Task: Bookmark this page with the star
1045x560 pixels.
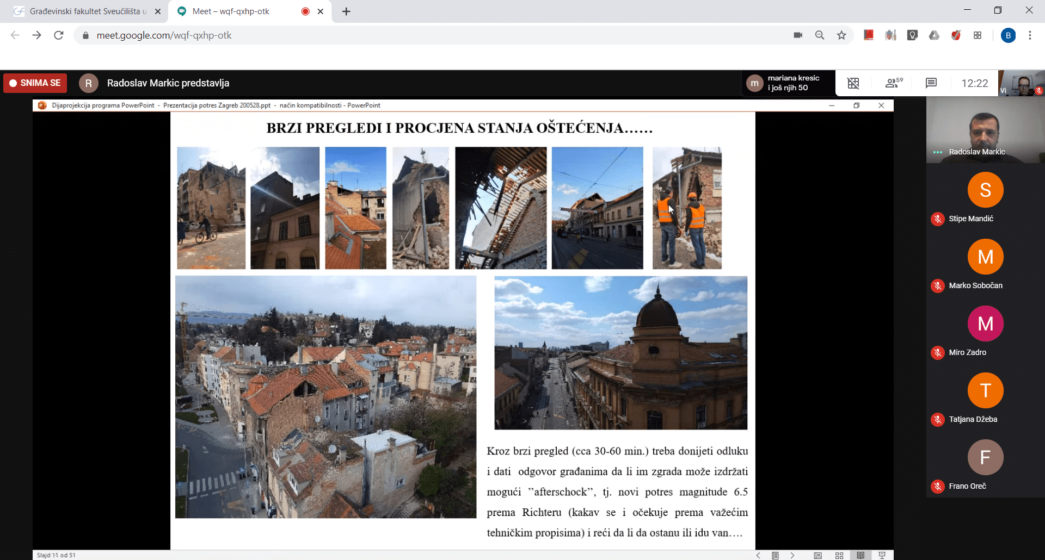Action: (841, 35)
